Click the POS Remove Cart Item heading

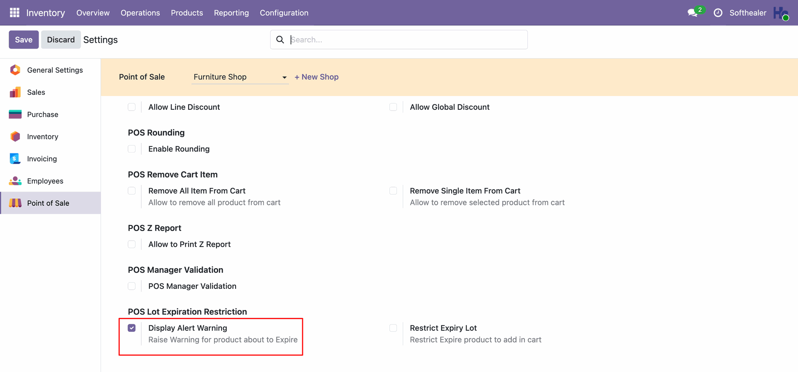(x=173, y=175)
